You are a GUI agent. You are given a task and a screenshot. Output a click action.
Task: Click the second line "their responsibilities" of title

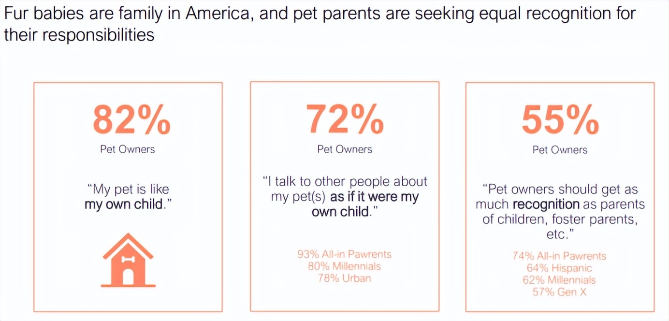tap(79, 35)
